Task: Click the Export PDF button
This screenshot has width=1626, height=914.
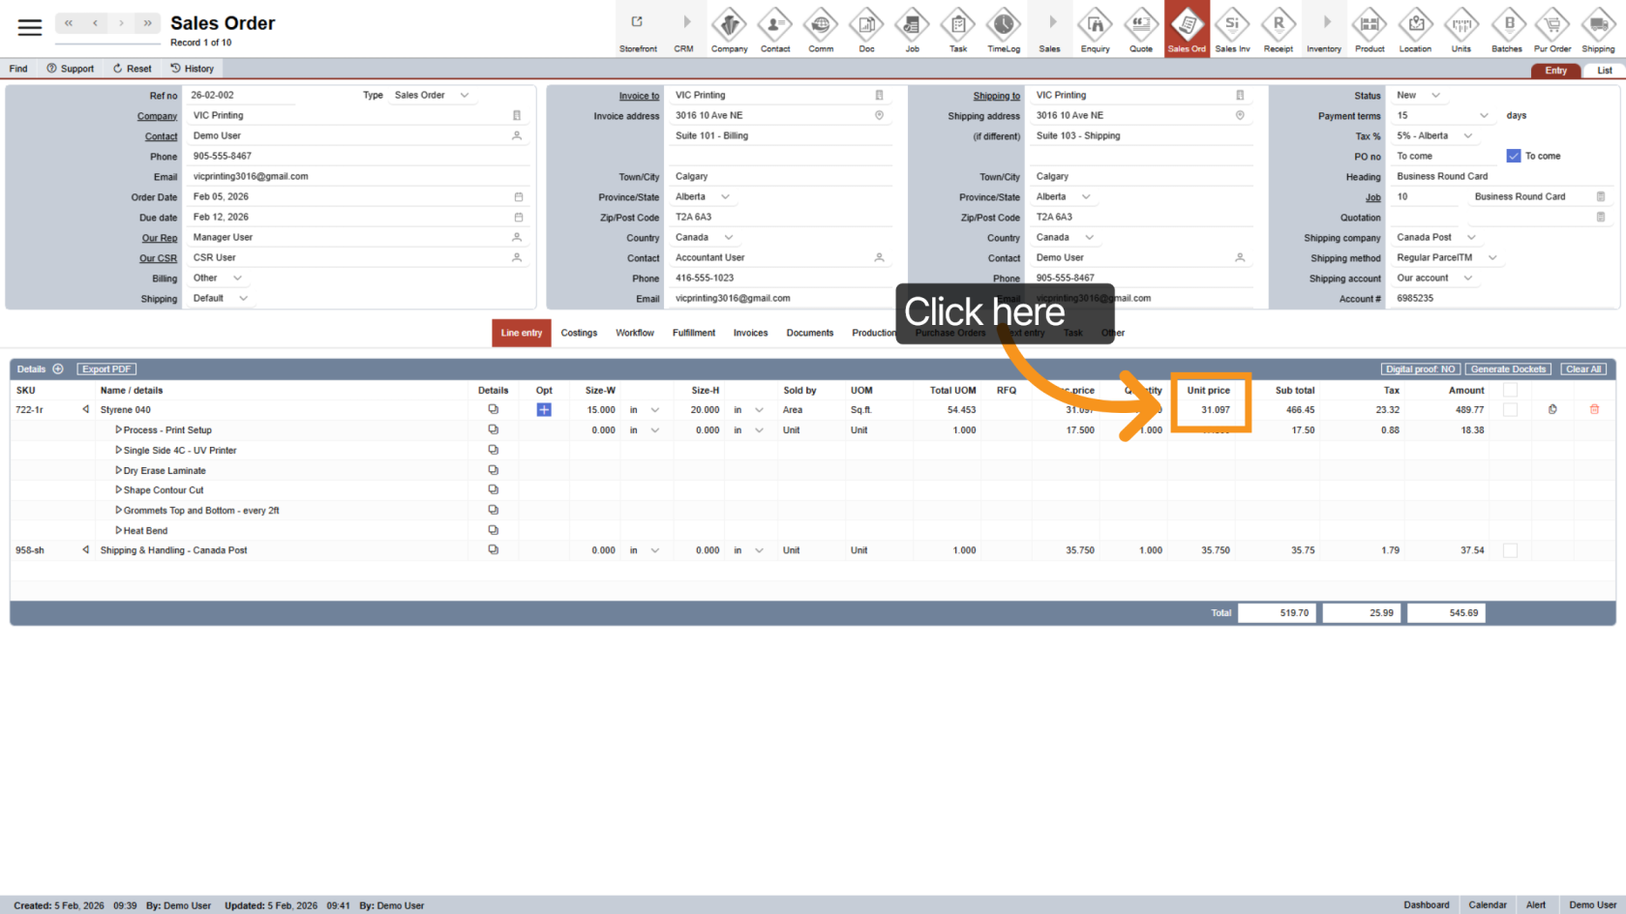Action: [106, 369]
